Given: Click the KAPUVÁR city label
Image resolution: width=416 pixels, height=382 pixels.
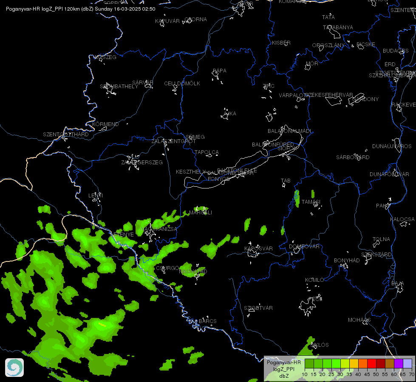Looking at the screenshot, I should tap(167, 21).
